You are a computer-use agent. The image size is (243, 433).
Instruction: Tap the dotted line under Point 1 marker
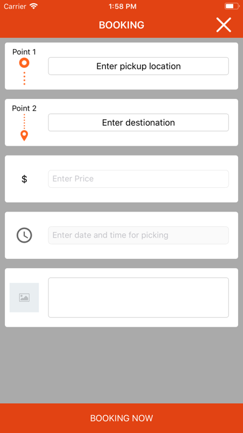pyautogui.click(x=24, y=78)
